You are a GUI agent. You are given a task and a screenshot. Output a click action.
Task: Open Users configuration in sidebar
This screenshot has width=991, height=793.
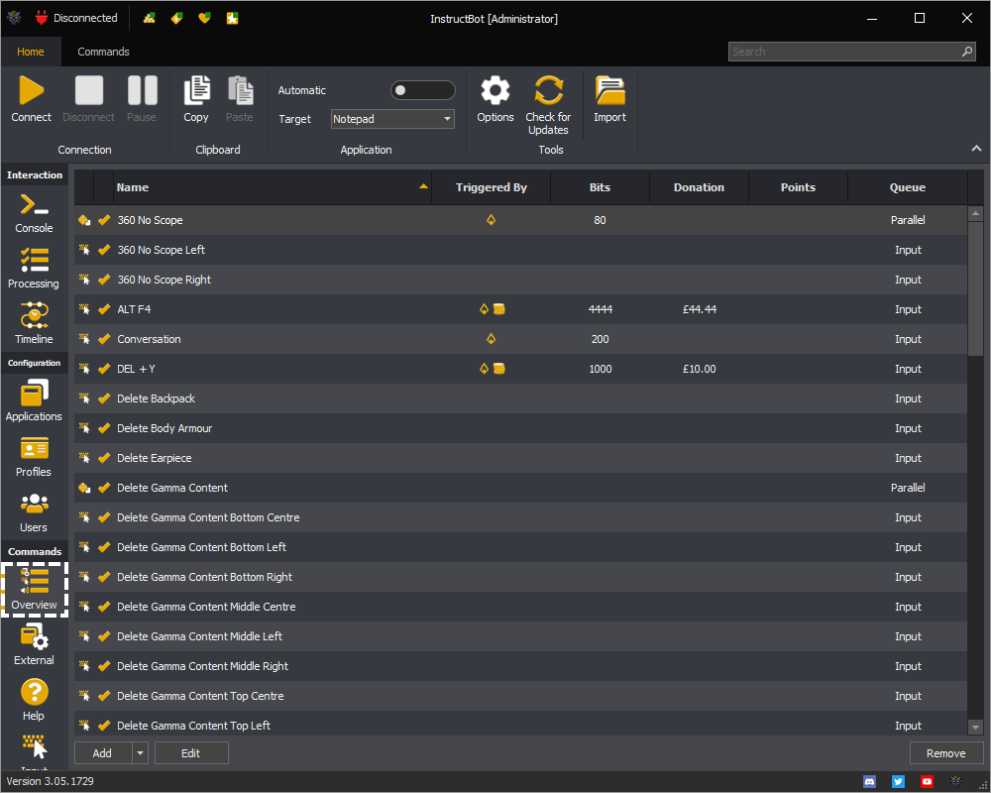34,512
